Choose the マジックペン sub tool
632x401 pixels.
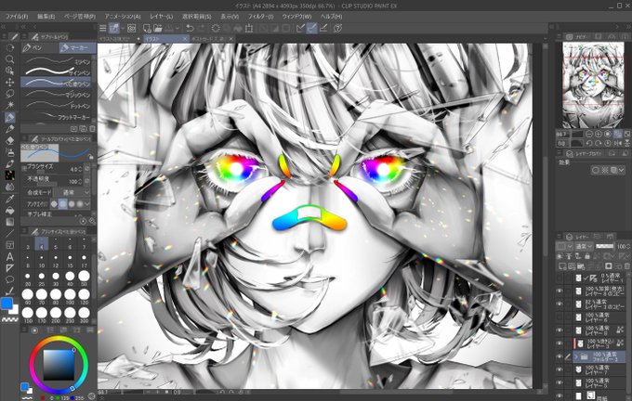point(56,95)
